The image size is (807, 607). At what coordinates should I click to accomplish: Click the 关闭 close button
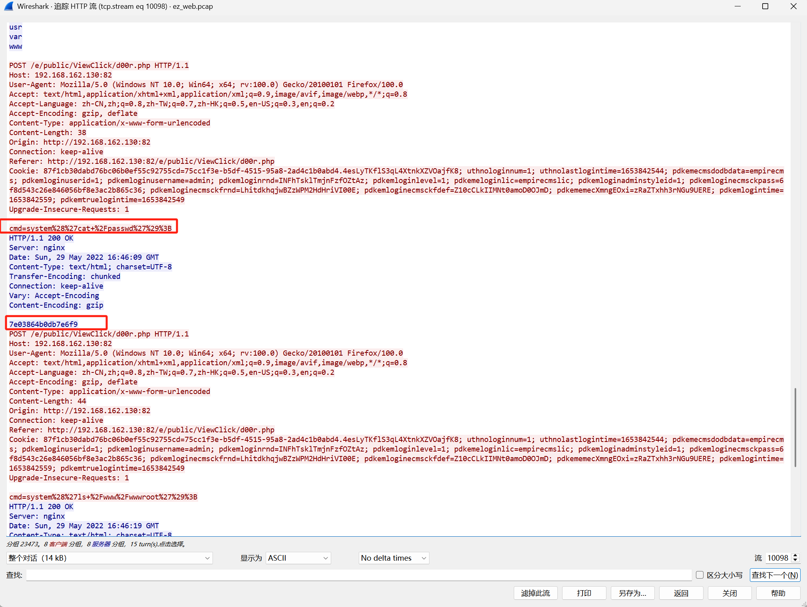click(x=729, y=593)
